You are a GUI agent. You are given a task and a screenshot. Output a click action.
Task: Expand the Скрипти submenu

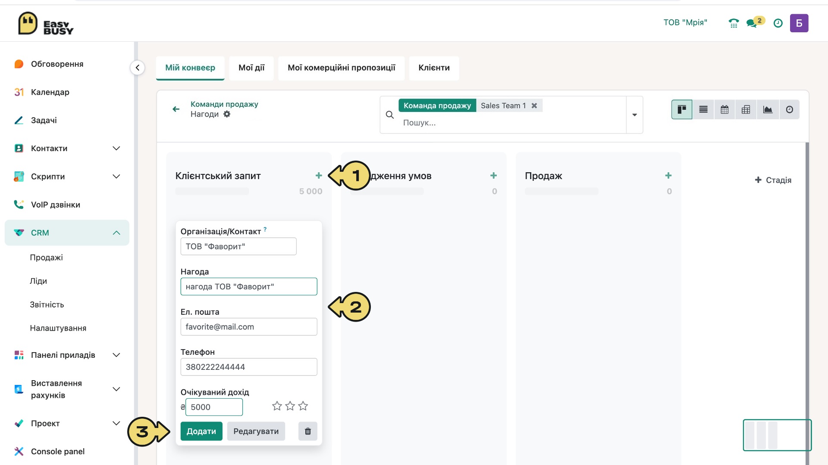[x=116, y=177]
